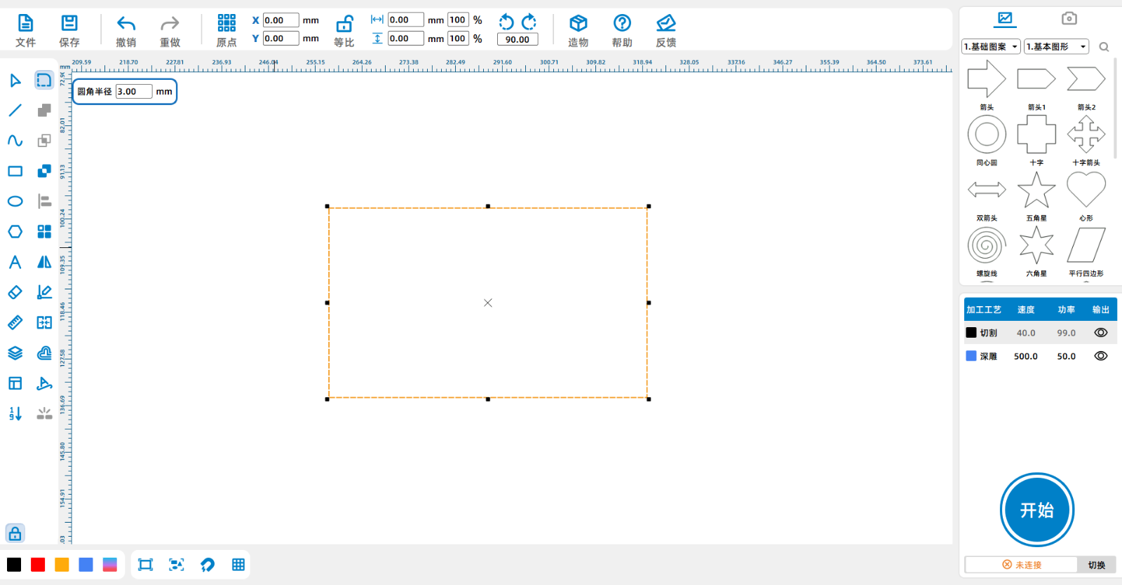Screen dimensions: 1122x585
Task: Select the text tool
Action: coord(15,262)
